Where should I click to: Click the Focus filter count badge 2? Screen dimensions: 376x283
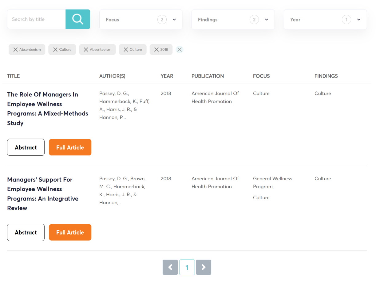(x=162, y=20)
